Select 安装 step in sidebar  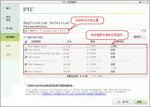click(10, 46)
